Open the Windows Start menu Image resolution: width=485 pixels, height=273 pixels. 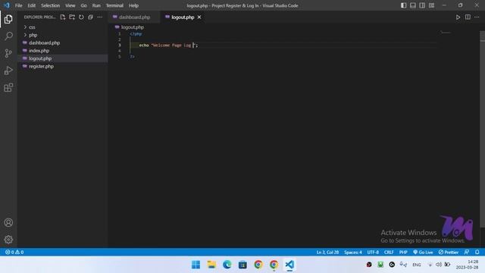196,265
